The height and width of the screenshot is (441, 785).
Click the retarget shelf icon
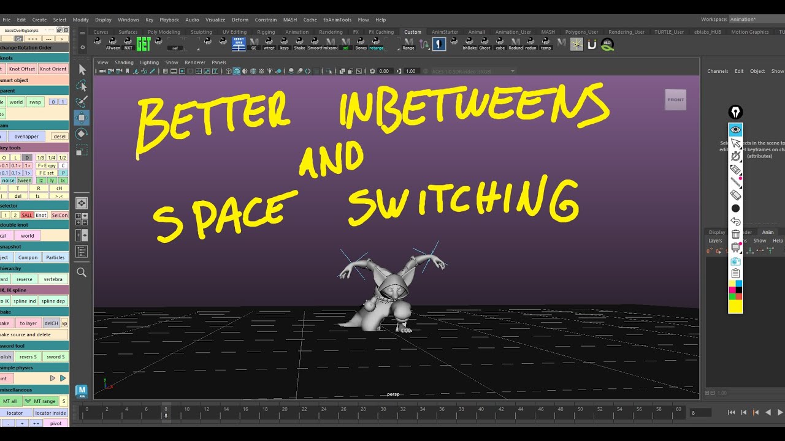pos(377,43)
